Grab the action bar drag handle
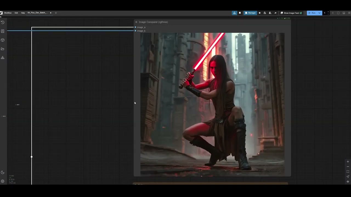Screen dimensions: 351x197 (x=305, y=13)
